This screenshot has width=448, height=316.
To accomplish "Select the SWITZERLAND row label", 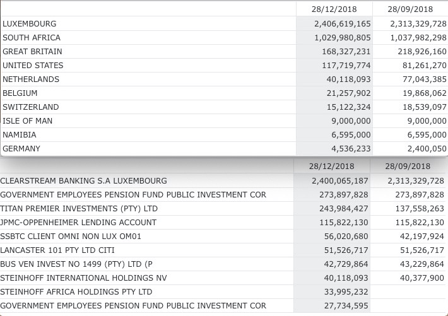I will tap(30, 107).
